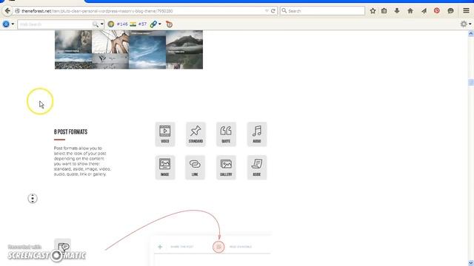Screen dimensions: 474x266
Task: Open the downloads arrow icon
Action: pos(397,11)
